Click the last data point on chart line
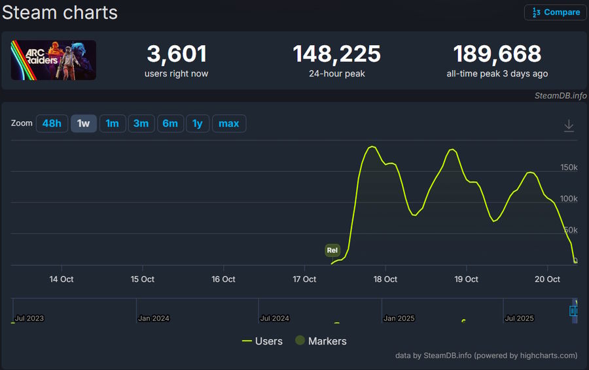Viewport: 589px width, 370px height. coord(576,260)
